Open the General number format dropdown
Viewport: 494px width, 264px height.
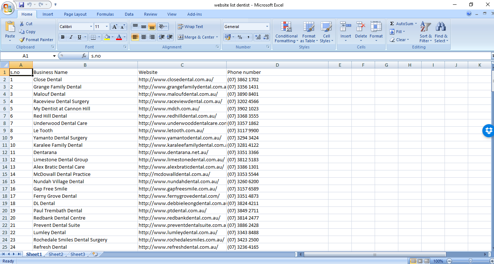click(x=267, y=27)
